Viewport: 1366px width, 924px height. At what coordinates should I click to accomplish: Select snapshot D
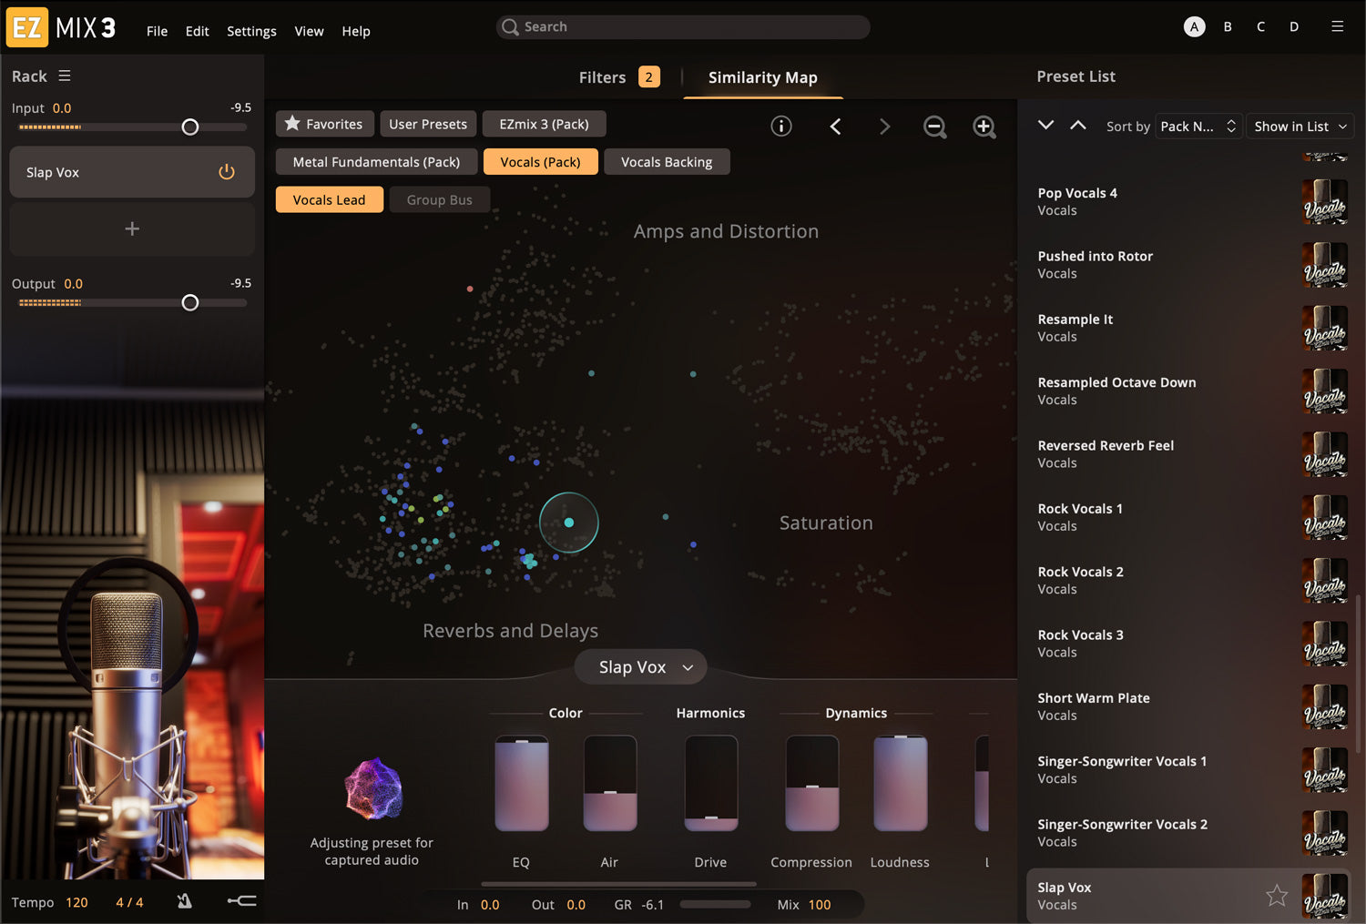tap(1294, 26)
